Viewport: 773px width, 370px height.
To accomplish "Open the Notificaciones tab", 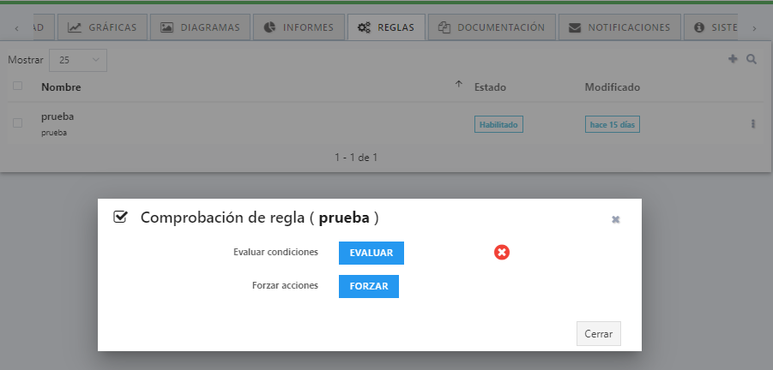I will click(x=619, y=27).
